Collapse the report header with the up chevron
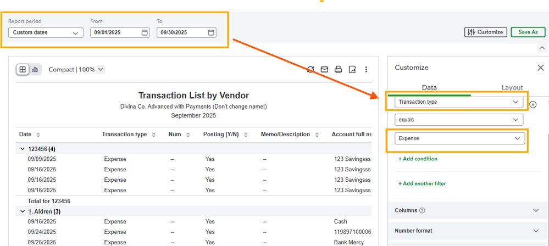This screenshot has width=549, height=246. pyautogui.click(x=542, y=48)
